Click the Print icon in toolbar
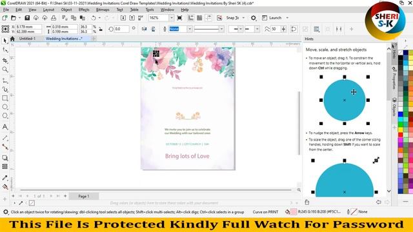 [54, 18]
